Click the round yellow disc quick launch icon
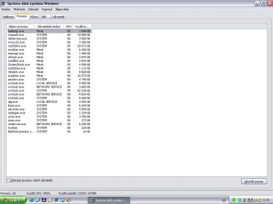Image resolution: width=273 pixels, height=204 pixels. pyautogui.click(x=68, y=200)
